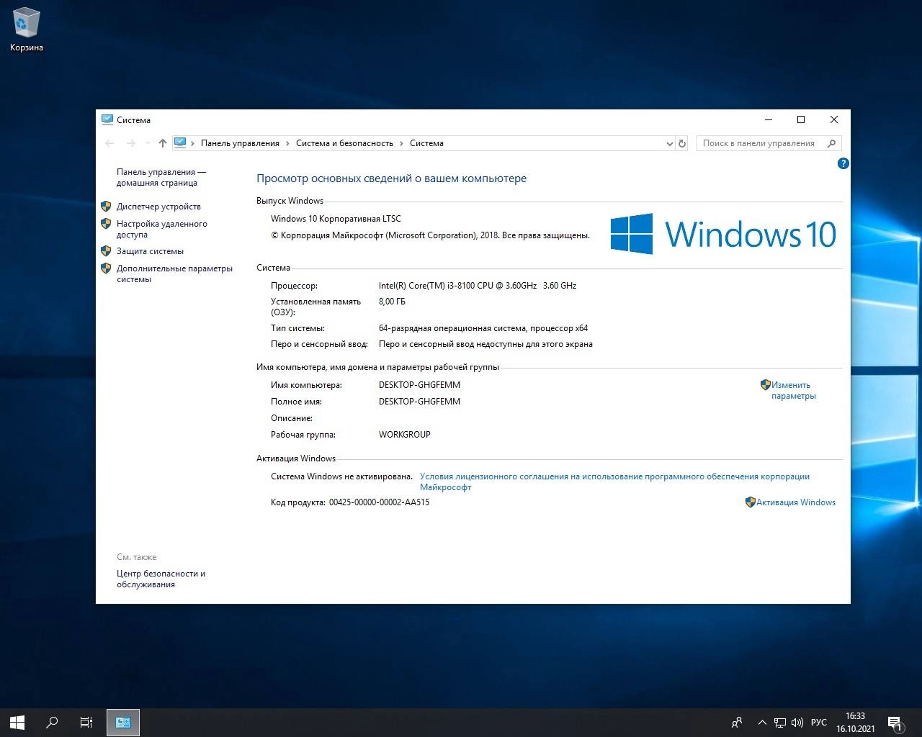The height and width of the screenshot is (737, 922).
Task: Click shield icon next to 'Диспетчер устройств'
Action: [106, 207]
